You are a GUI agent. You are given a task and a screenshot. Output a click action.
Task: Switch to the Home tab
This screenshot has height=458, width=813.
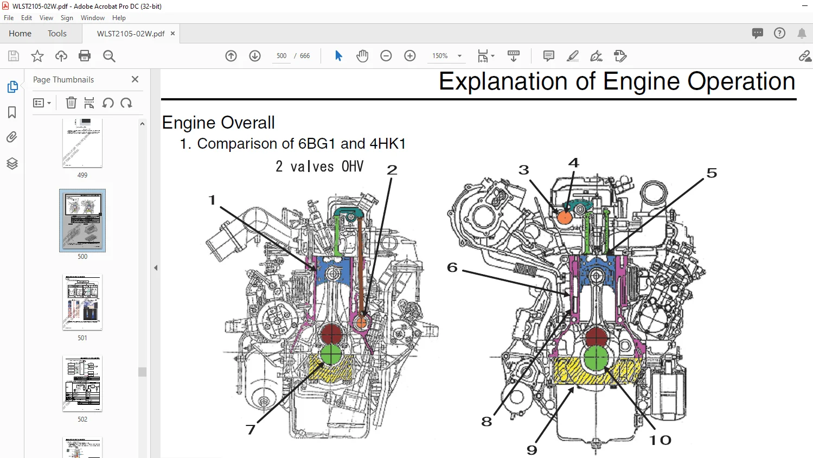[x=20, y=34]
